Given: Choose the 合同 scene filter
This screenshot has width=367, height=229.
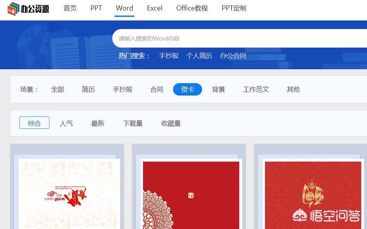Looking at the screenshot, I should 156,89.
